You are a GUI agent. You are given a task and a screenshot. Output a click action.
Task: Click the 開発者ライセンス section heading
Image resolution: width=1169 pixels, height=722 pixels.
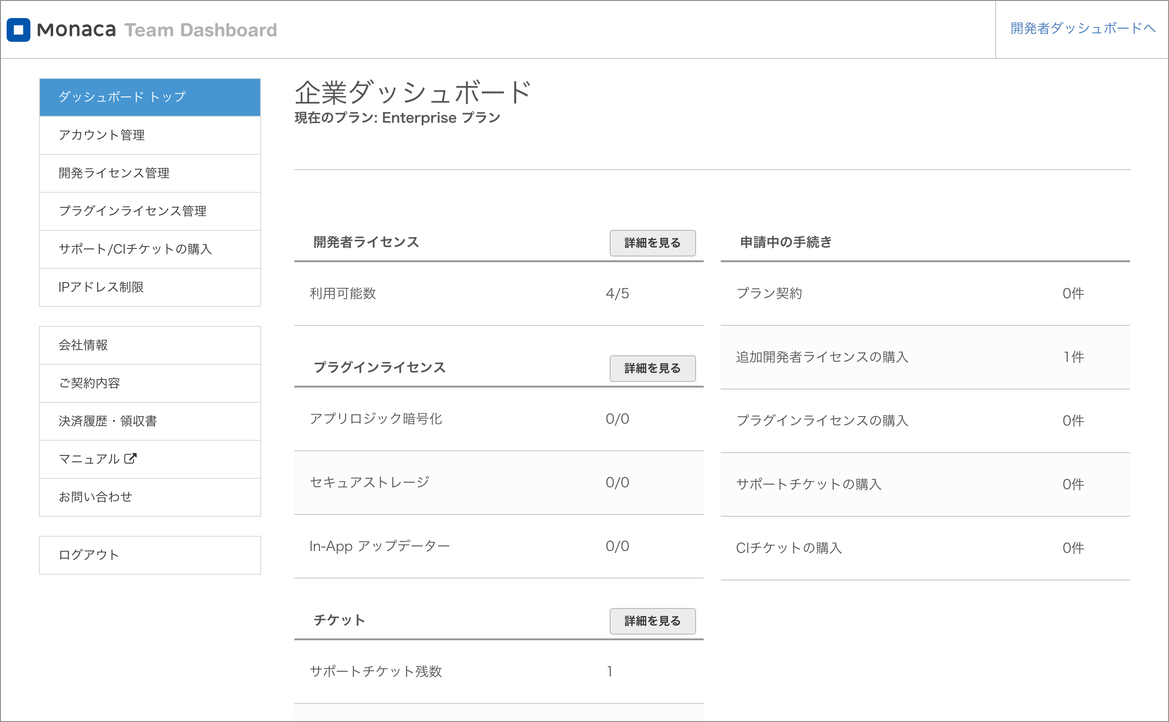(366, 242)
